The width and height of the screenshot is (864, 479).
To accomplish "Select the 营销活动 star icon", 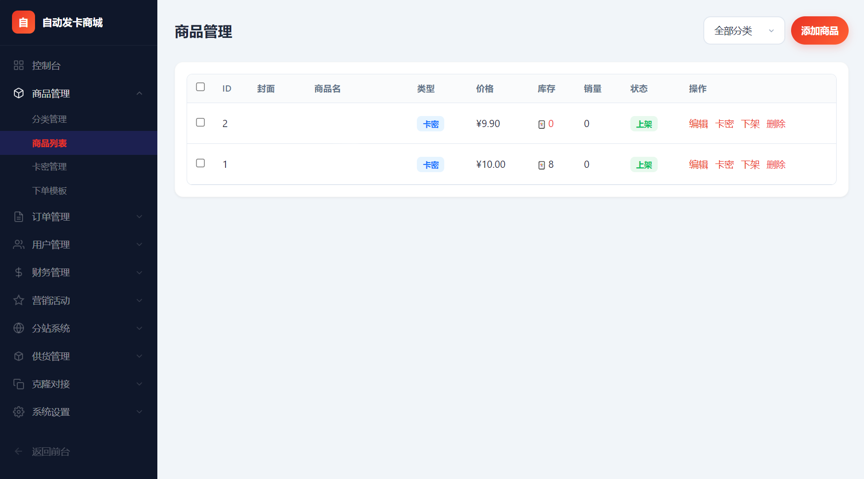I will pos(19,300).
